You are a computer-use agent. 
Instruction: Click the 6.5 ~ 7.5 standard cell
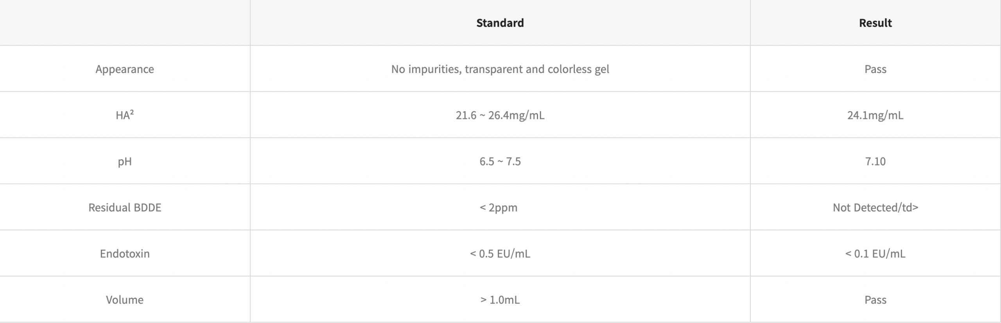pyautogui.click(x=500, y=161)
